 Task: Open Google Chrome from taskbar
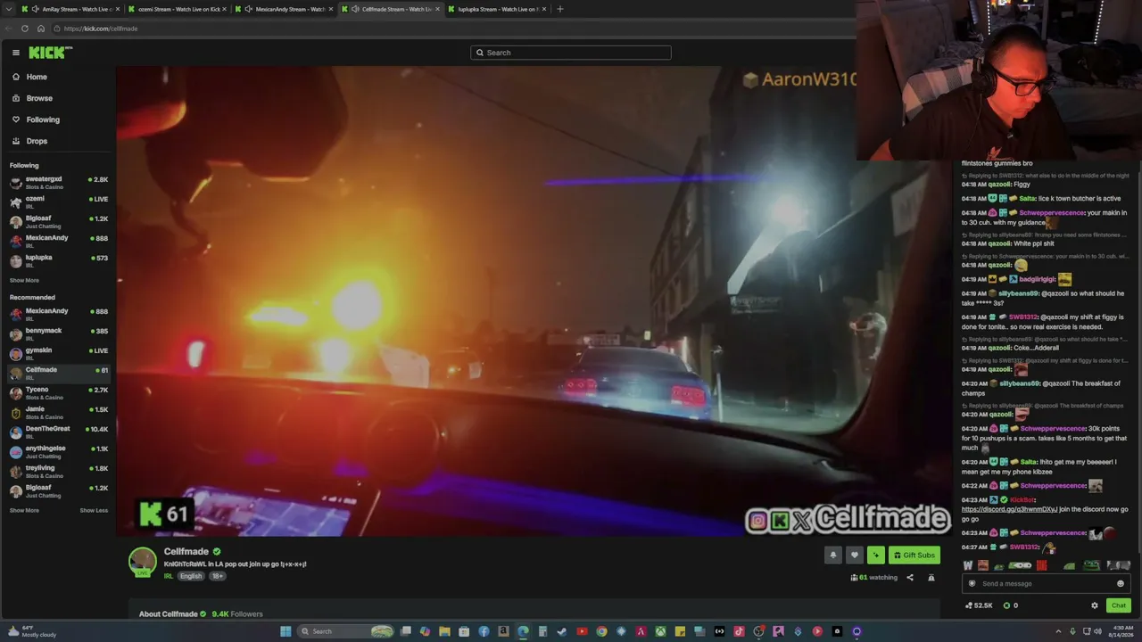click(601, 631)
